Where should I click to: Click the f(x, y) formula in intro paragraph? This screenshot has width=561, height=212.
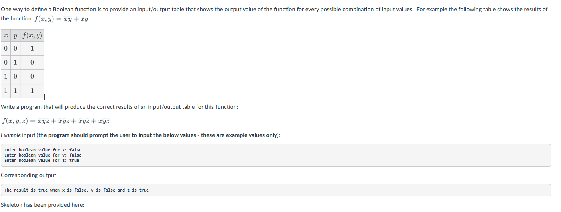pos(61,19)
